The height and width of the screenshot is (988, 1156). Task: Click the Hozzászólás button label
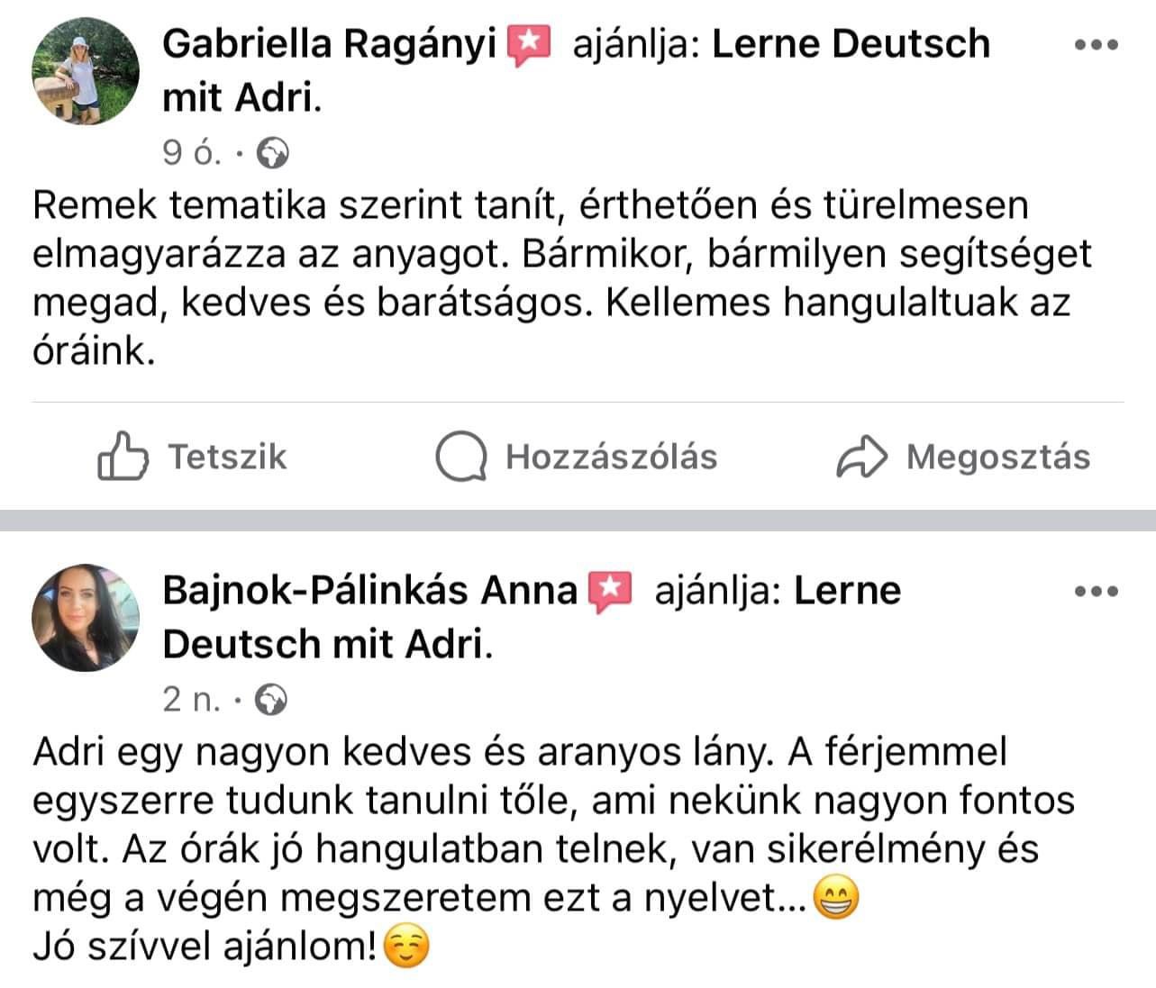pos(611,457)
